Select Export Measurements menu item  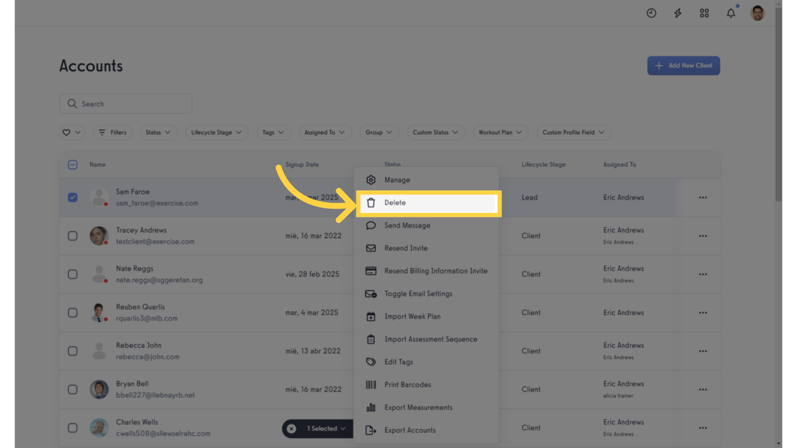click(x=418, y=408)
